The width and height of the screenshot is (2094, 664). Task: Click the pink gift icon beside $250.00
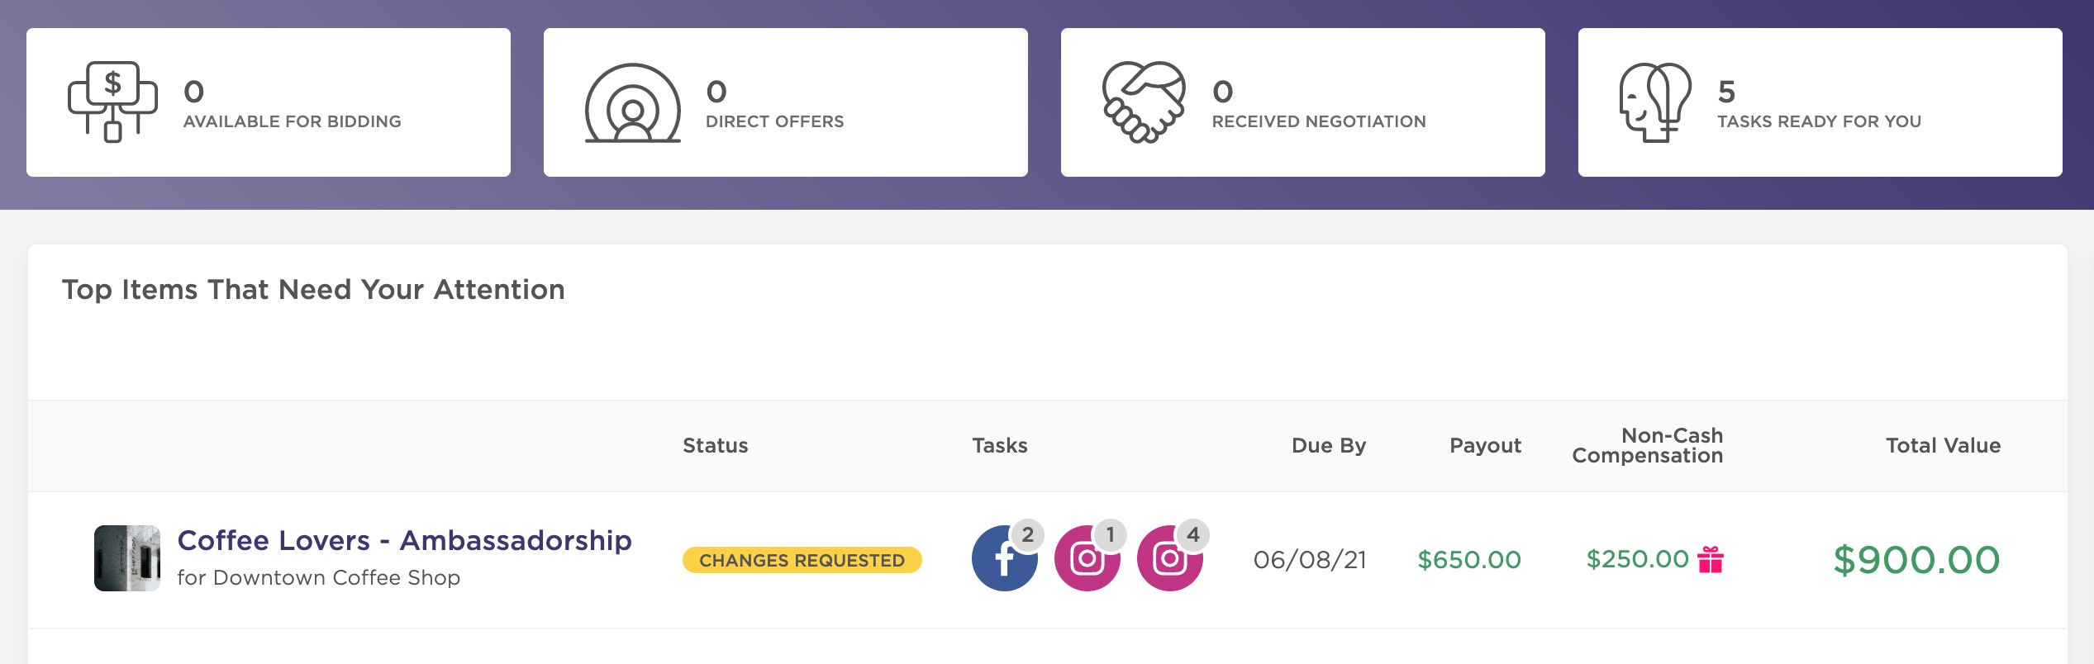[x=1711, y=560]
